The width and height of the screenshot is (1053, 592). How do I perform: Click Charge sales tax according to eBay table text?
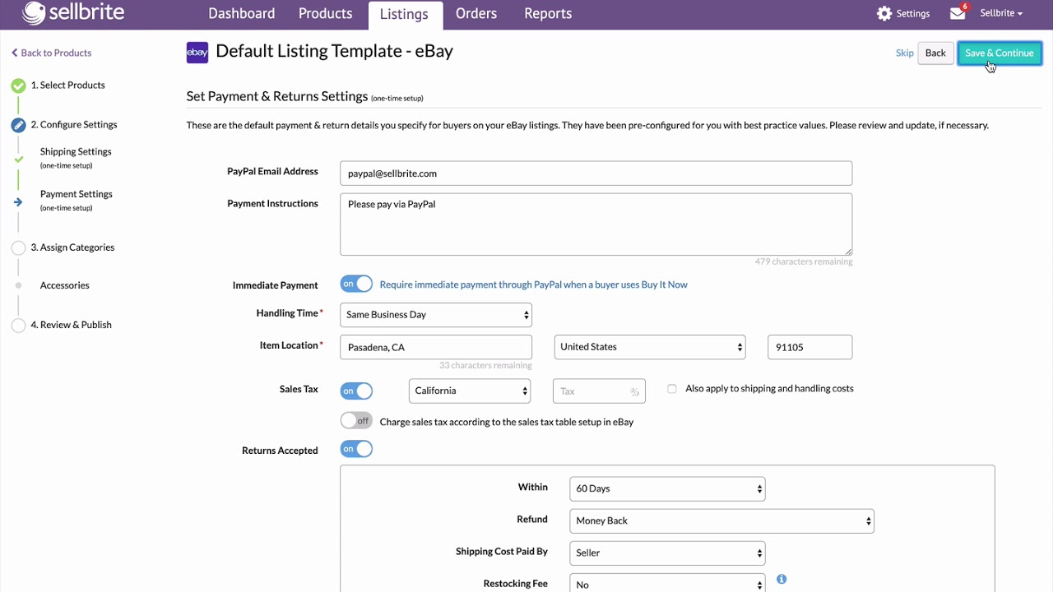click(507, 422)
